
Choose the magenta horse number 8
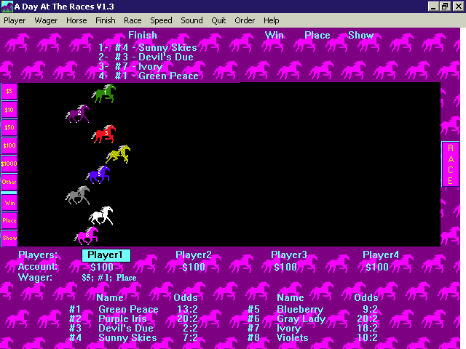pos(87,235)
